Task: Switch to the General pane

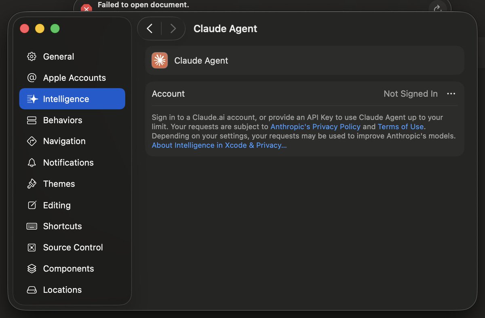Action: point(72,57)
